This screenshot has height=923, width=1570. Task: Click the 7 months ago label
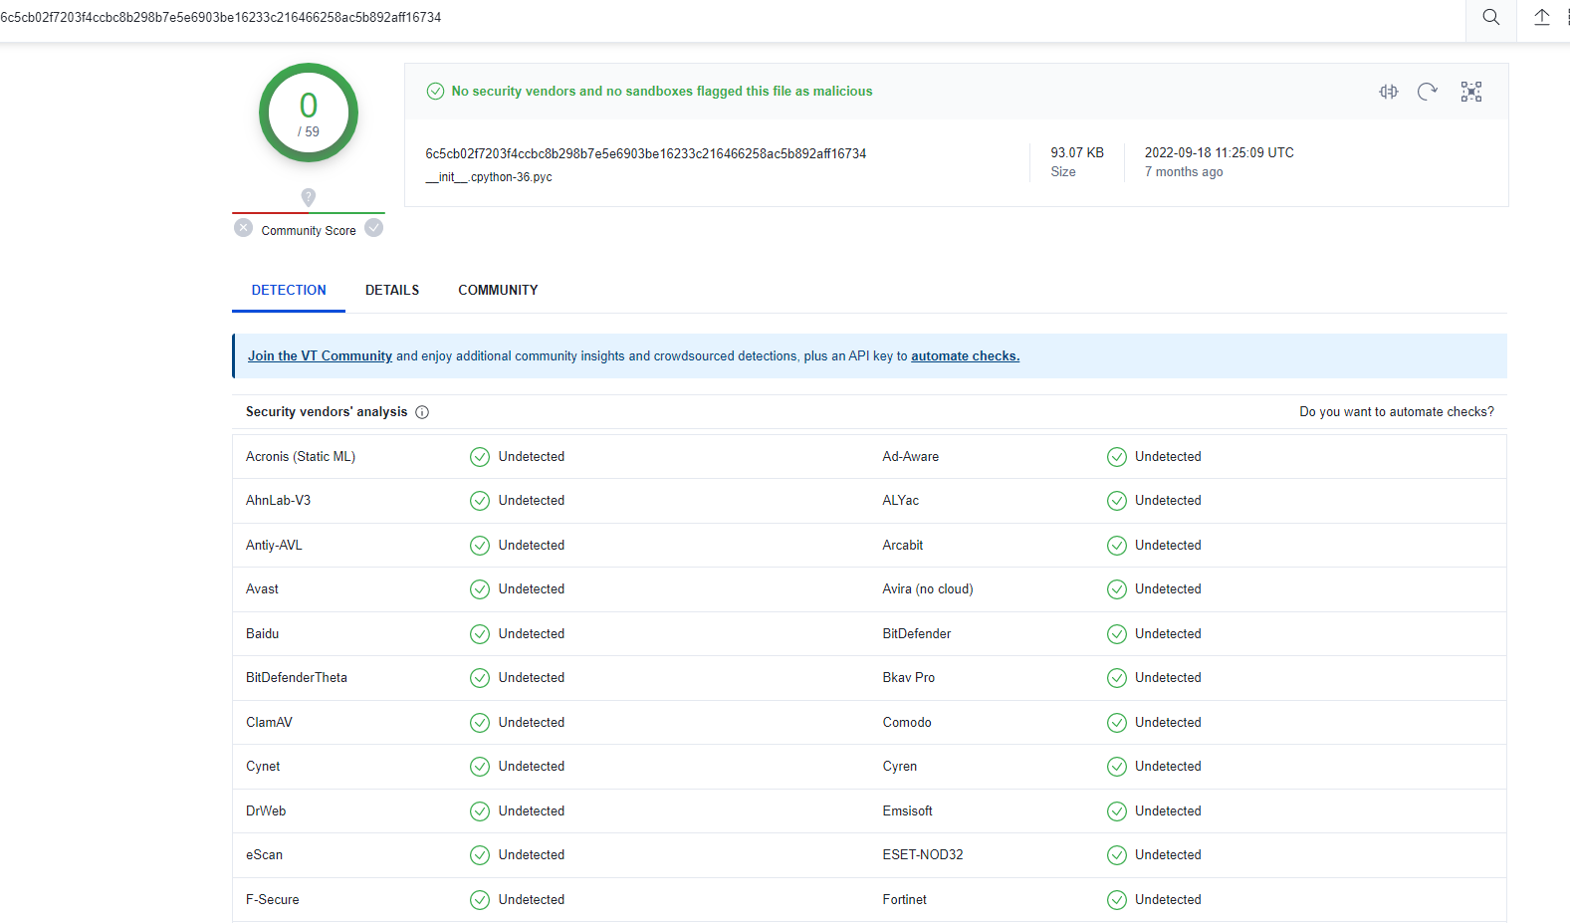[1184, 172]
